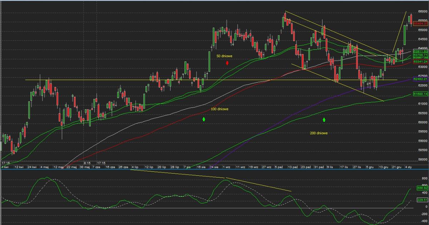
Task: Click the green 61600.14 price tag
Action: click(x=420, y=94)
